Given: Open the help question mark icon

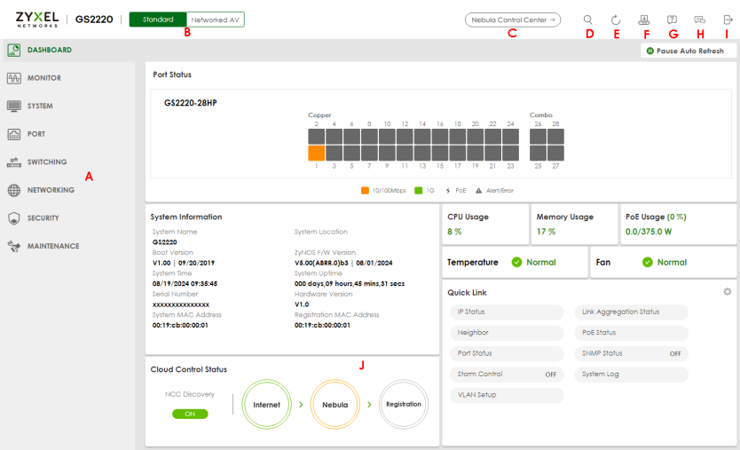Looking at the screenshot, I should [672, 20].
